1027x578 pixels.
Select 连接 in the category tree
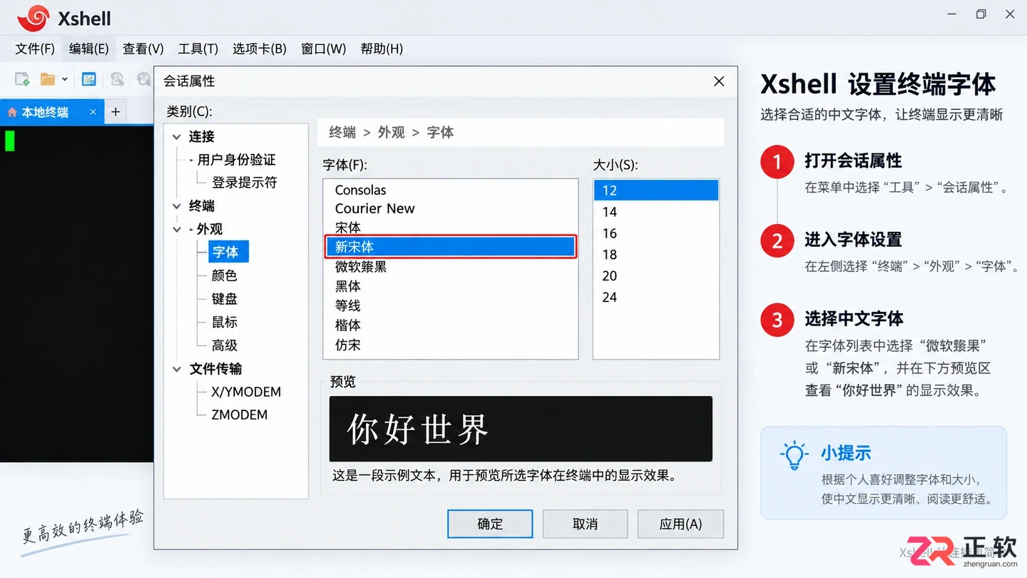point(202,136)
